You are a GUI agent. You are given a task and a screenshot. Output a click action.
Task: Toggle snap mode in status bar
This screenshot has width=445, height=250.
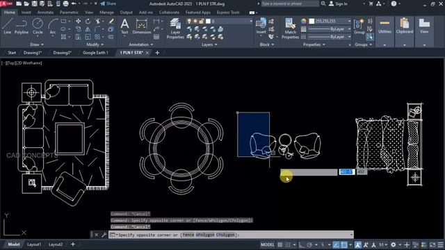point(288,244)
